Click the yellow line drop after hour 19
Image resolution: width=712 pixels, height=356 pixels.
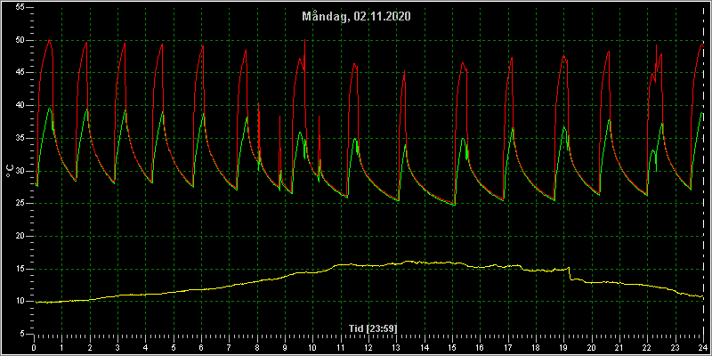pos(570,273)
